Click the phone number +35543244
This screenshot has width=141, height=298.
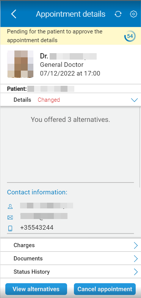[37, 227]
